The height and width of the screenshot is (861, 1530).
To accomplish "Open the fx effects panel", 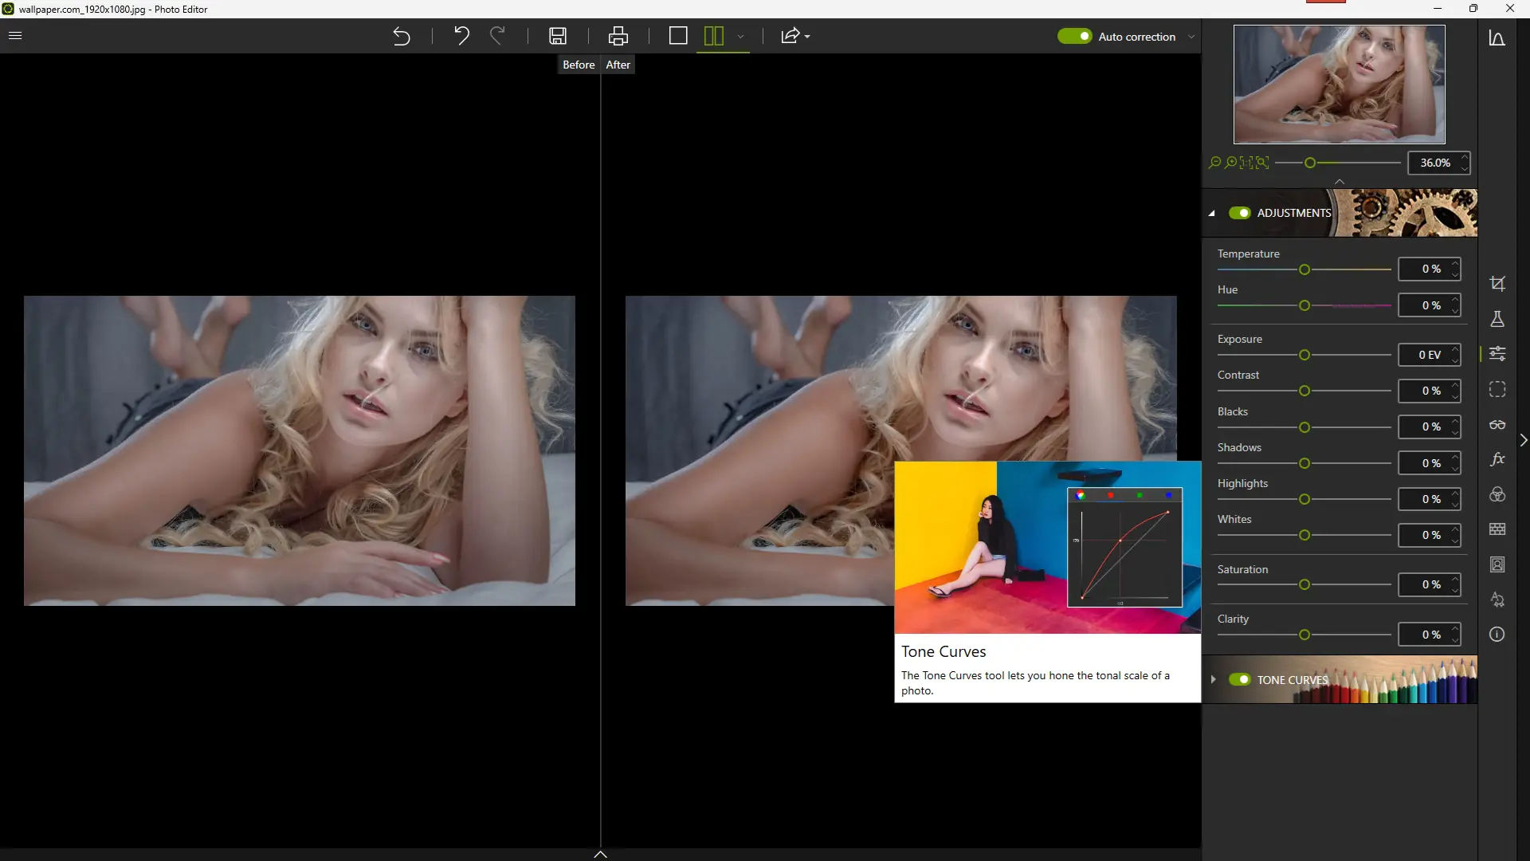I will pos(1497,459).
